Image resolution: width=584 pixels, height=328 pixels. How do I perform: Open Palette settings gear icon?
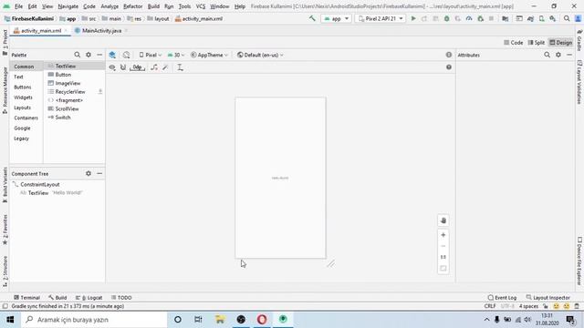[x=89, y=55]
